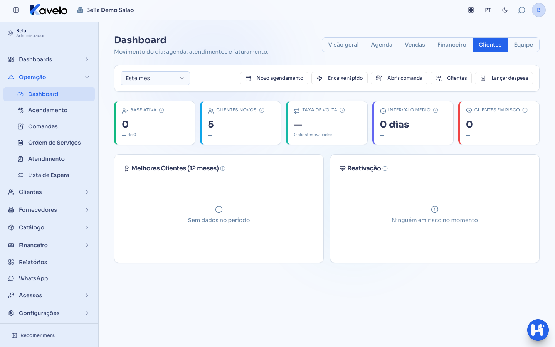This screenshot has width=555, height=347.
Task: Toggle the sidebar panel icon in header
Action: 16,10
